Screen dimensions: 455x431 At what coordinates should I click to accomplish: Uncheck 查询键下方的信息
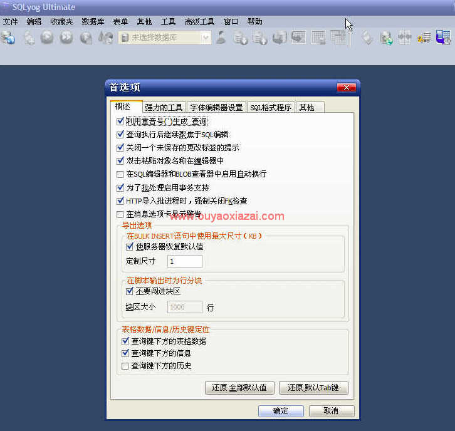(x=125, y=353)
